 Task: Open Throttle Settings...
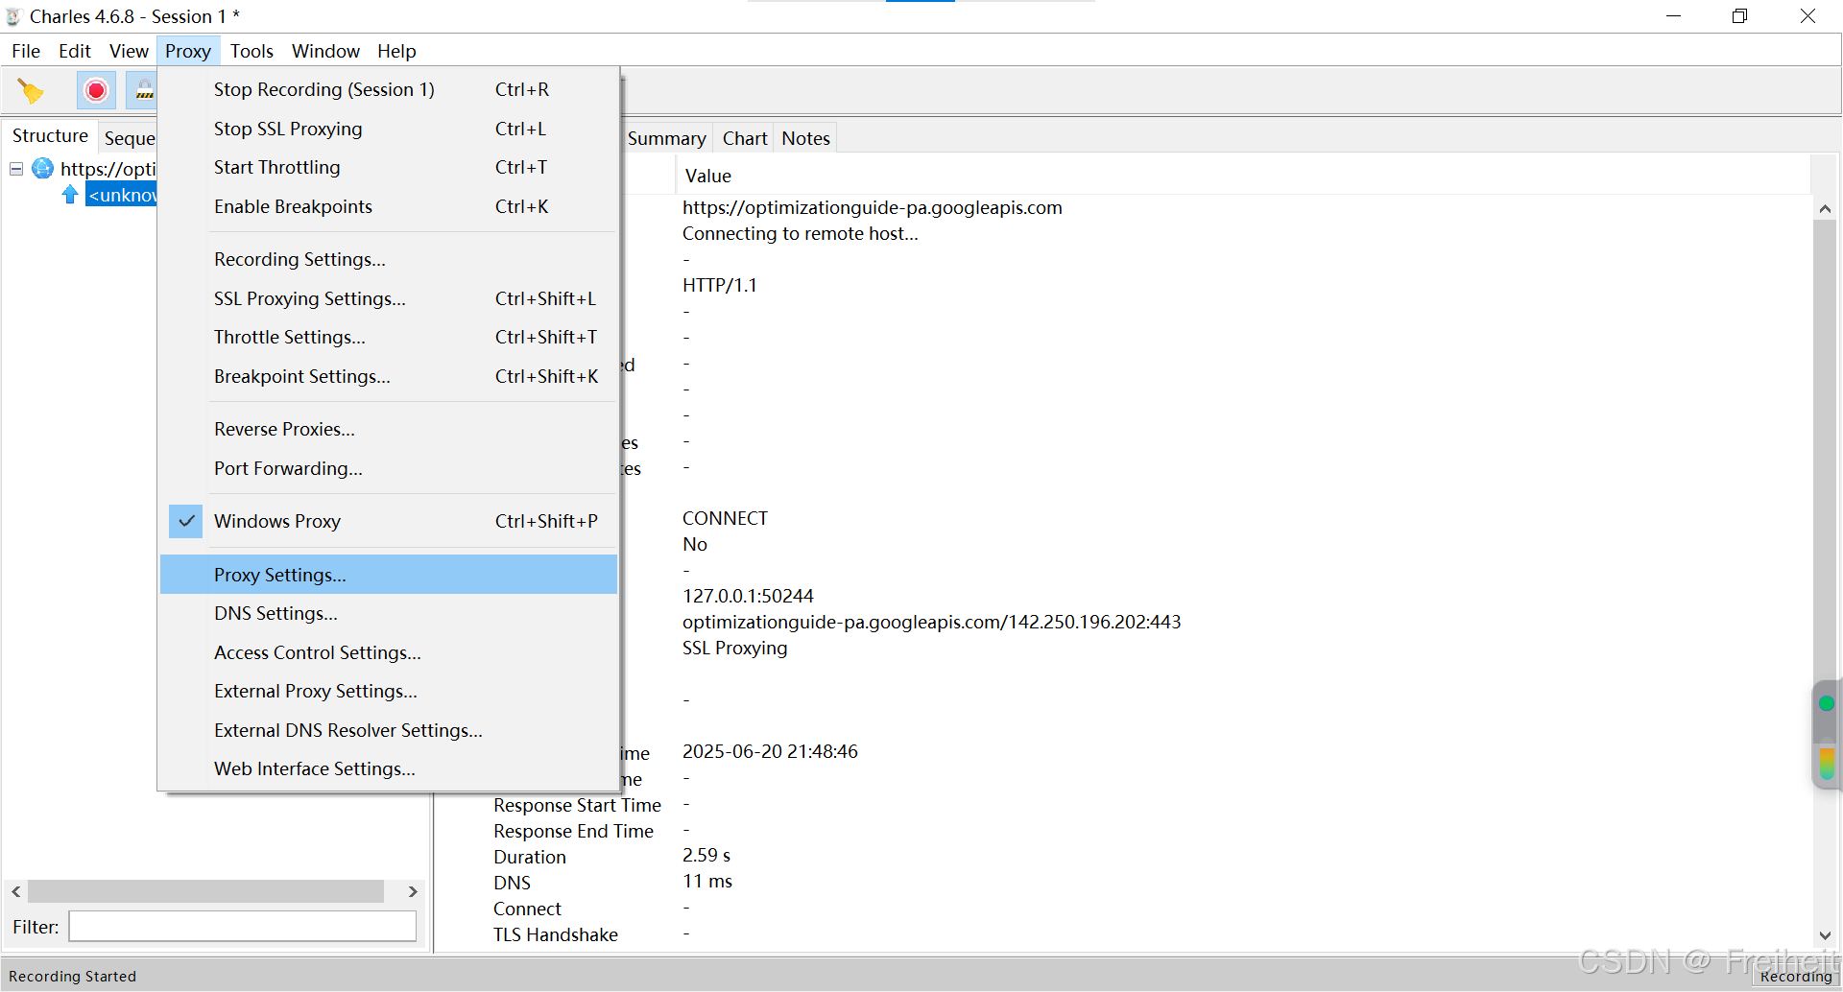(x=388, y=337)
